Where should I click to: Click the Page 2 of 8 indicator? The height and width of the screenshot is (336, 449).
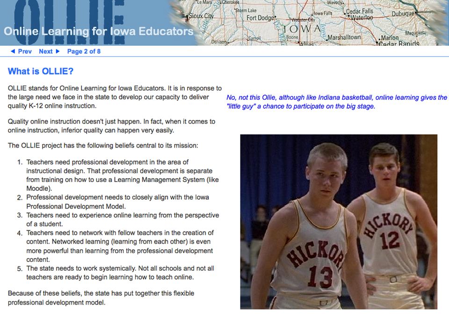[84, 51]
